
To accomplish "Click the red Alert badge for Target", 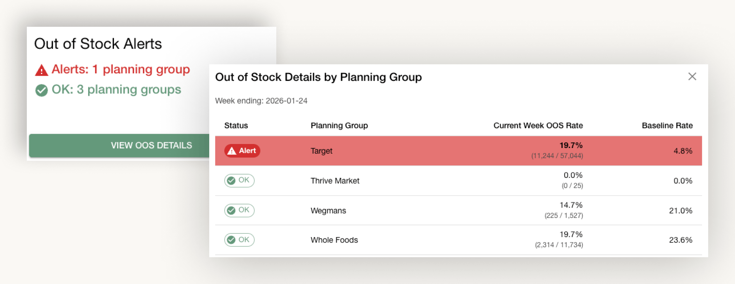I will point(242,151).
